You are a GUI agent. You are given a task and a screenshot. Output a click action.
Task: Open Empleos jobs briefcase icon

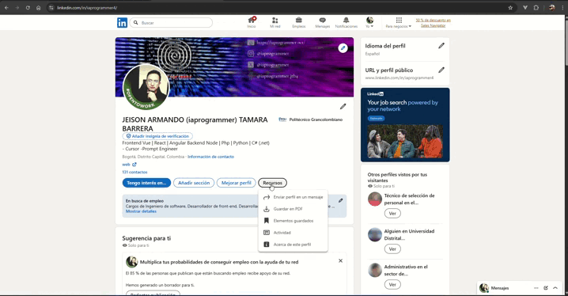point(298,22)
